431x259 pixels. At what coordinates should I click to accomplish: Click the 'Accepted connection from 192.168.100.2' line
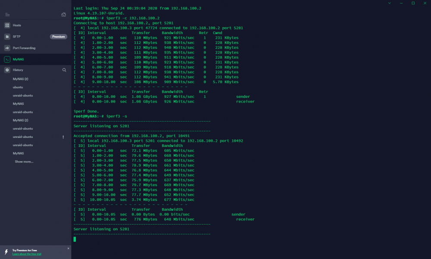click(131, 136)
